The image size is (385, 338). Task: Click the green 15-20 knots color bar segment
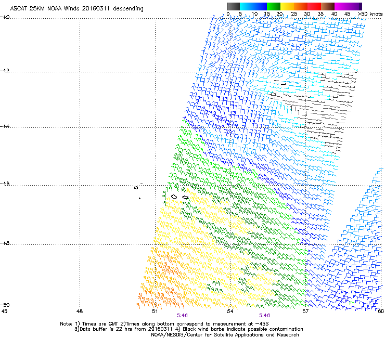[x=274, y=6]
